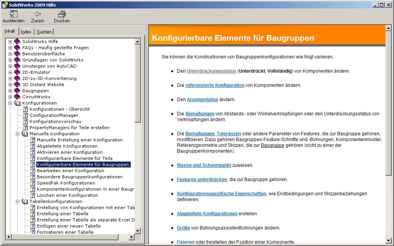The image size is (394, 246).
Task: Switch to the Index tab
Action: [26, 32]
